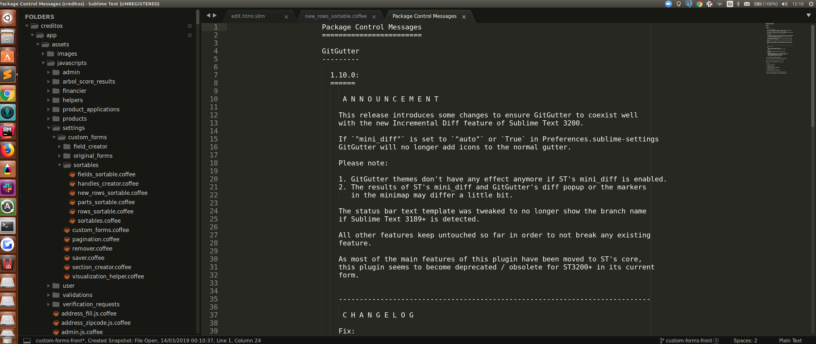Screen dimensions: 816x344
Task: Click the git branch icon in status bar
Action: click(x=662, y=340)
